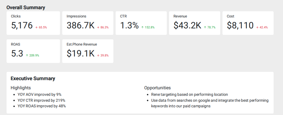Click the Rene targeting based on performing location bullet
The height and width of the screenshot is (115, 283).
pos(190,95)
